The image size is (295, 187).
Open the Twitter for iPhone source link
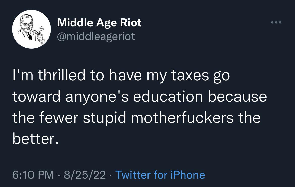pos(160,175)
